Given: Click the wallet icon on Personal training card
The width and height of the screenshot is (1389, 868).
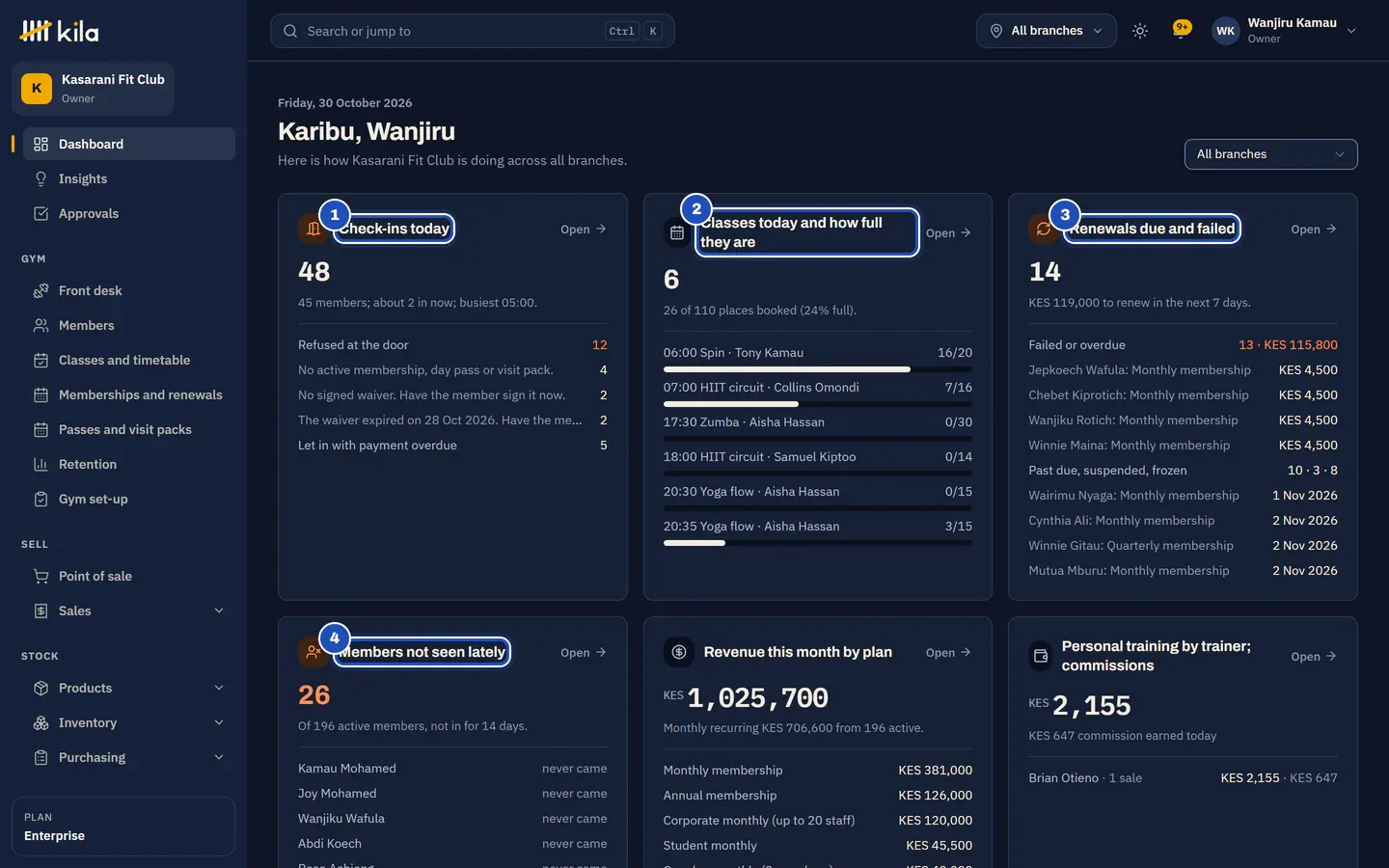Looking at the screenshot, I should tap(1041, 656).
